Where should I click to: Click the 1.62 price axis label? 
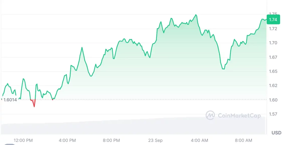point(273,85)
